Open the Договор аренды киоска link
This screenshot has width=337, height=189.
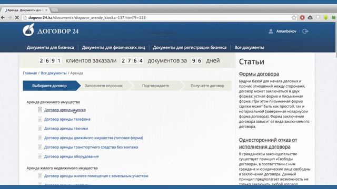click(65, 110)
